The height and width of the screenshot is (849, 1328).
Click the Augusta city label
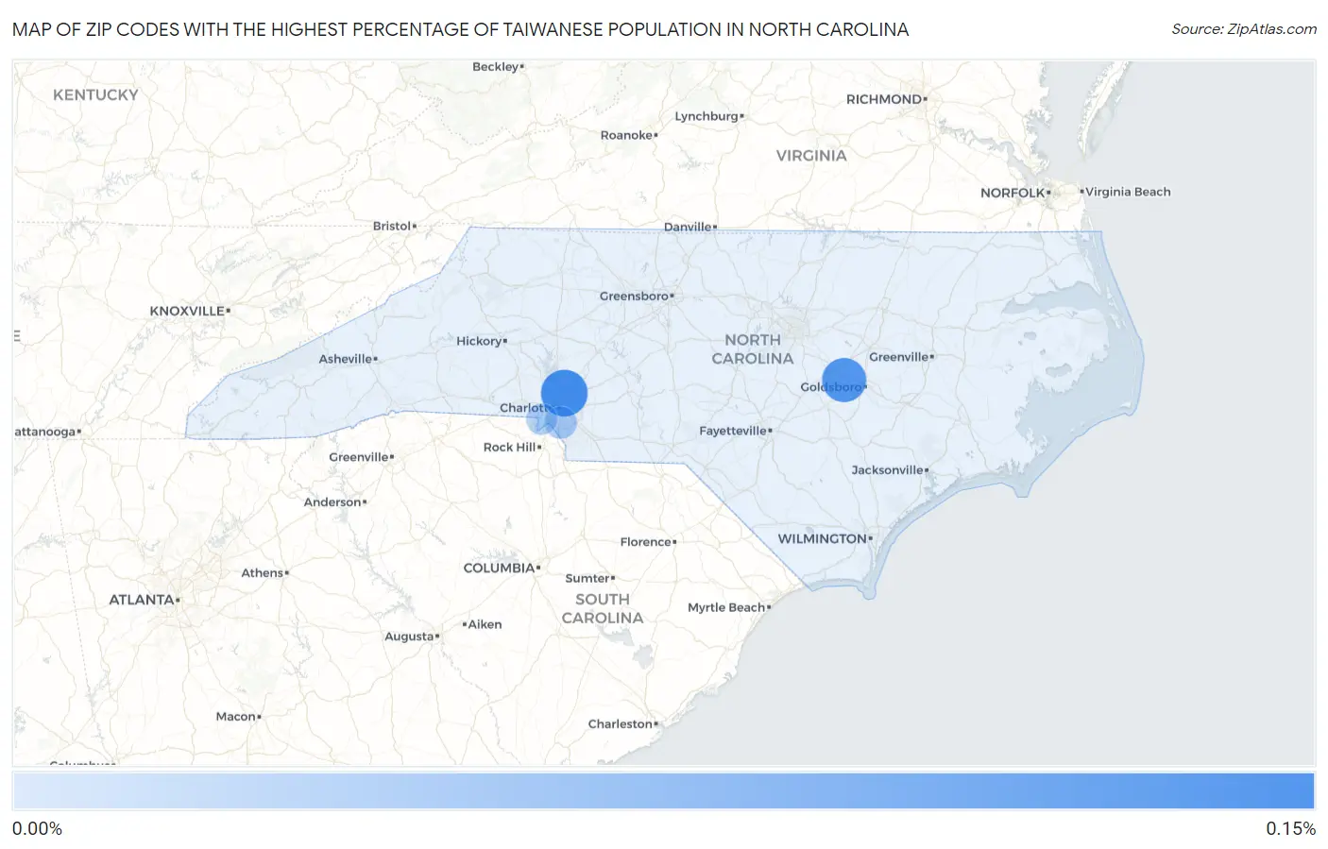(x=409, y=637)
